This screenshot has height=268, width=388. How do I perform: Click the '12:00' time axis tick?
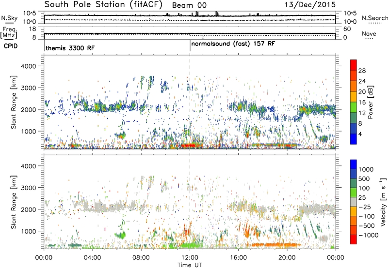click(x=190, y=258)
